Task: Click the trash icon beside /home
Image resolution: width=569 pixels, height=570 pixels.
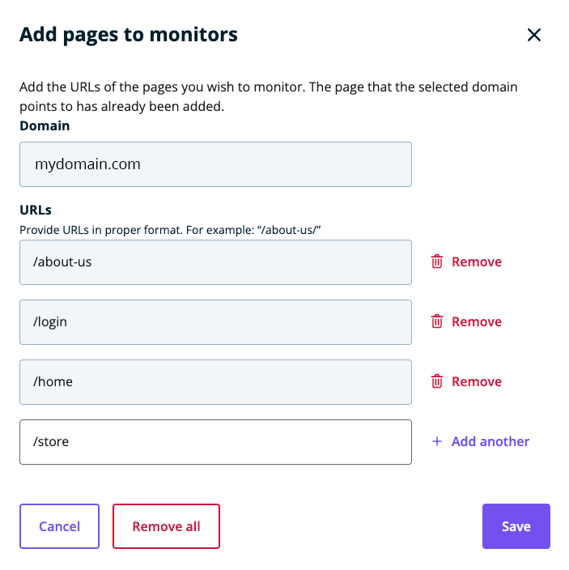Action: coord(437,381)
